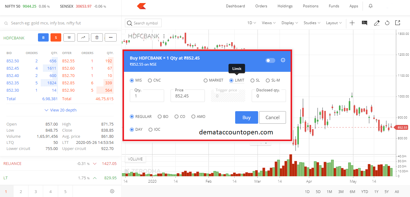Click the VOLUME study label
The width and height of the screenshot is (410, 197).
pyautogui.click(x=135, y=159)
